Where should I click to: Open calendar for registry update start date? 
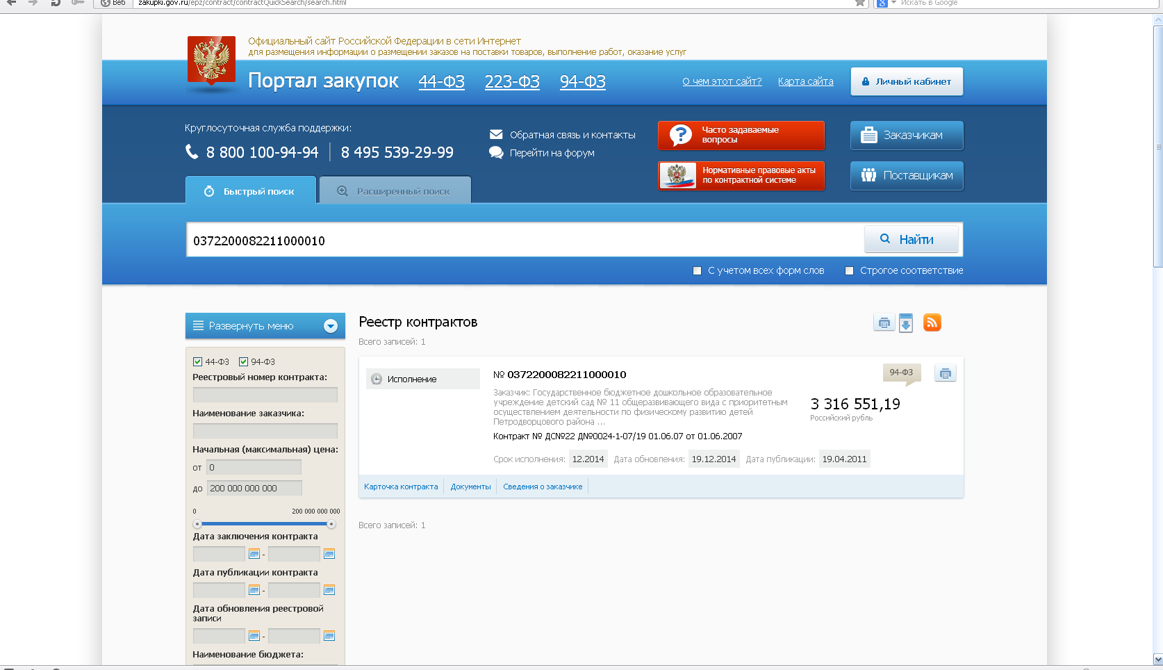tap(254, 636)
